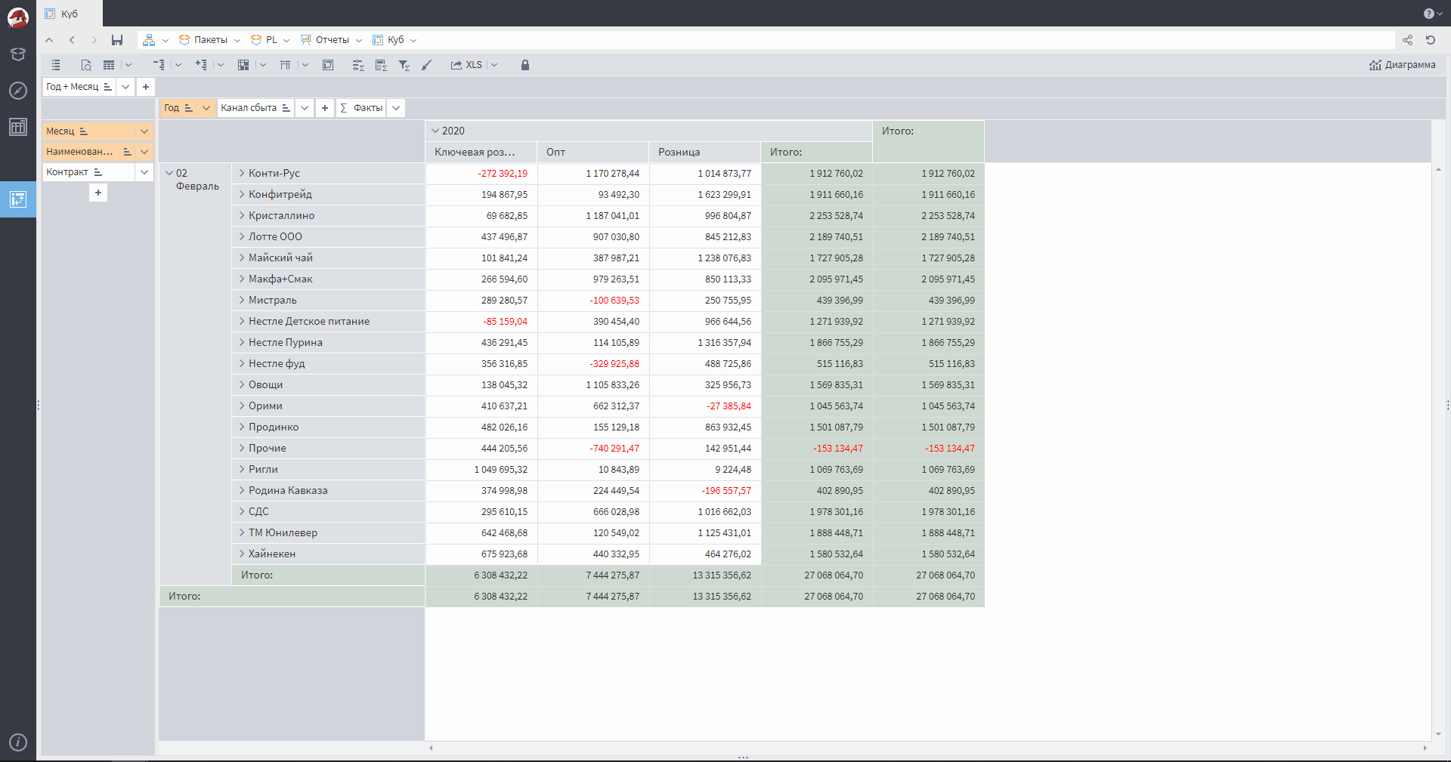
Task: Export to XLS
Action: coord(466,65)
